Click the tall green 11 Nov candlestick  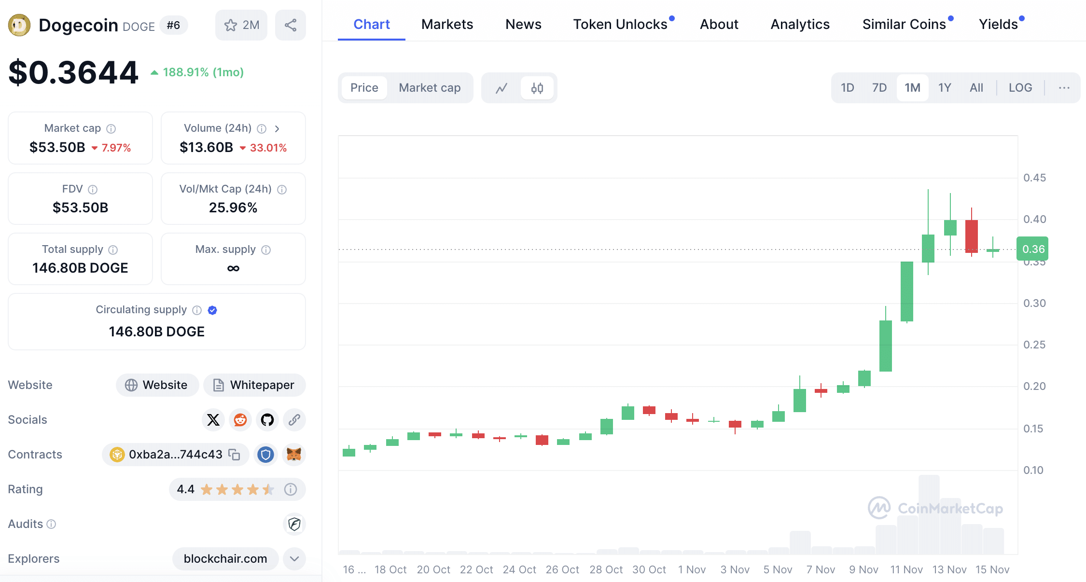click(x=907, y=291)
